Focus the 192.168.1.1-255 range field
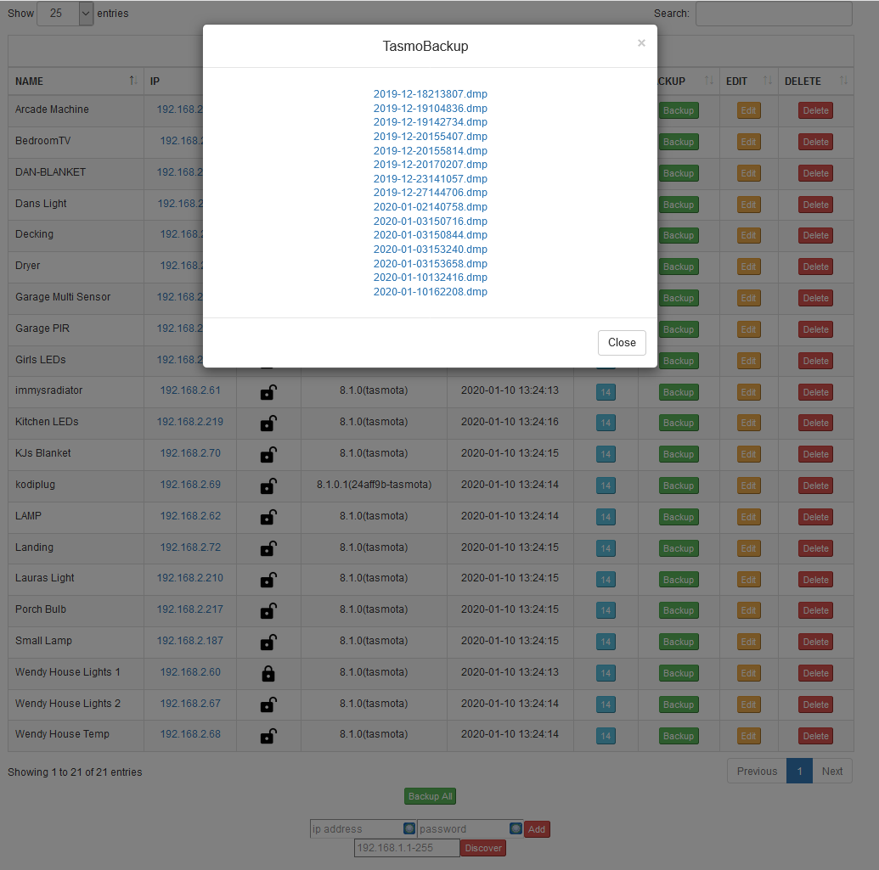 click(x=407, y=848)
